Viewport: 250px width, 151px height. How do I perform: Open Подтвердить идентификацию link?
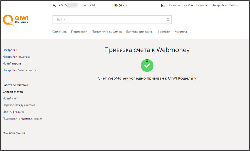click(x=22, y=118)
